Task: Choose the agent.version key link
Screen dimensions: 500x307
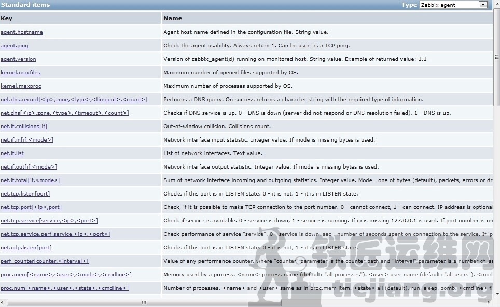Action: (x=18, y=59)
